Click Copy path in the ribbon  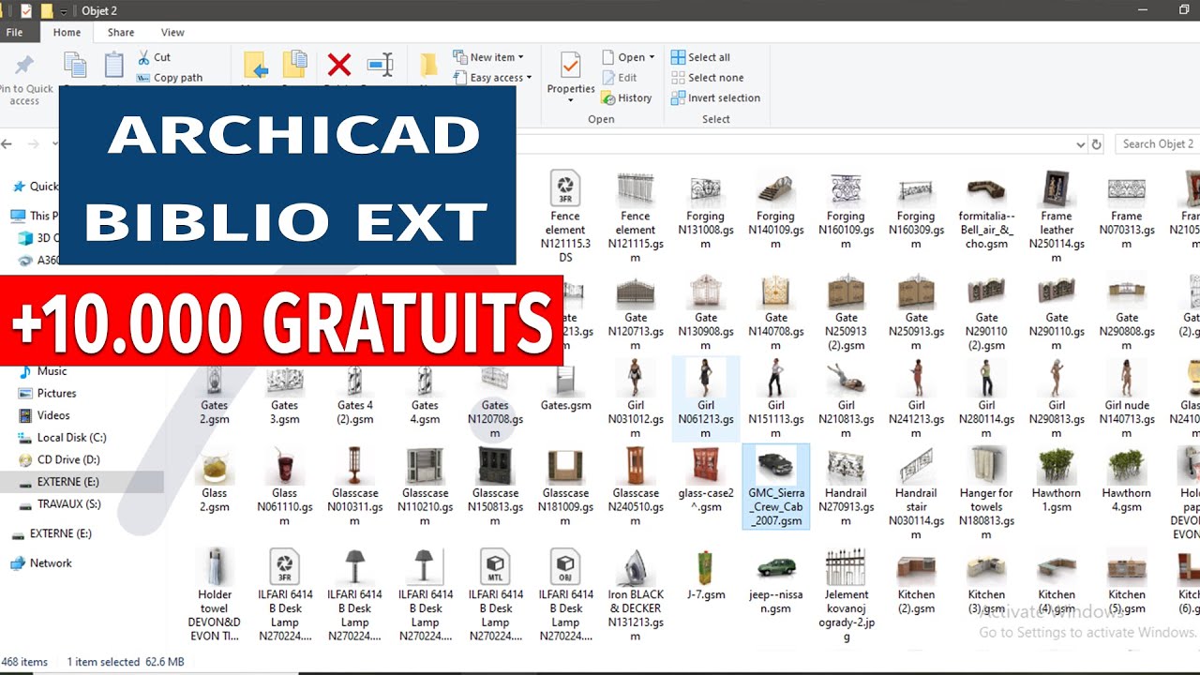coord(170,78)
